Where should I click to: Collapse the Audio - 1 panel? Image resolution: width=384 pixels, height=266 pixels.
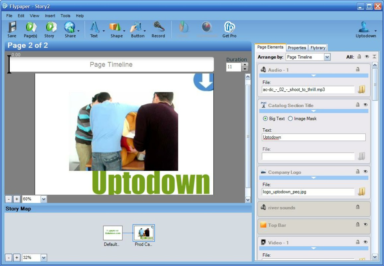(314, 75)
